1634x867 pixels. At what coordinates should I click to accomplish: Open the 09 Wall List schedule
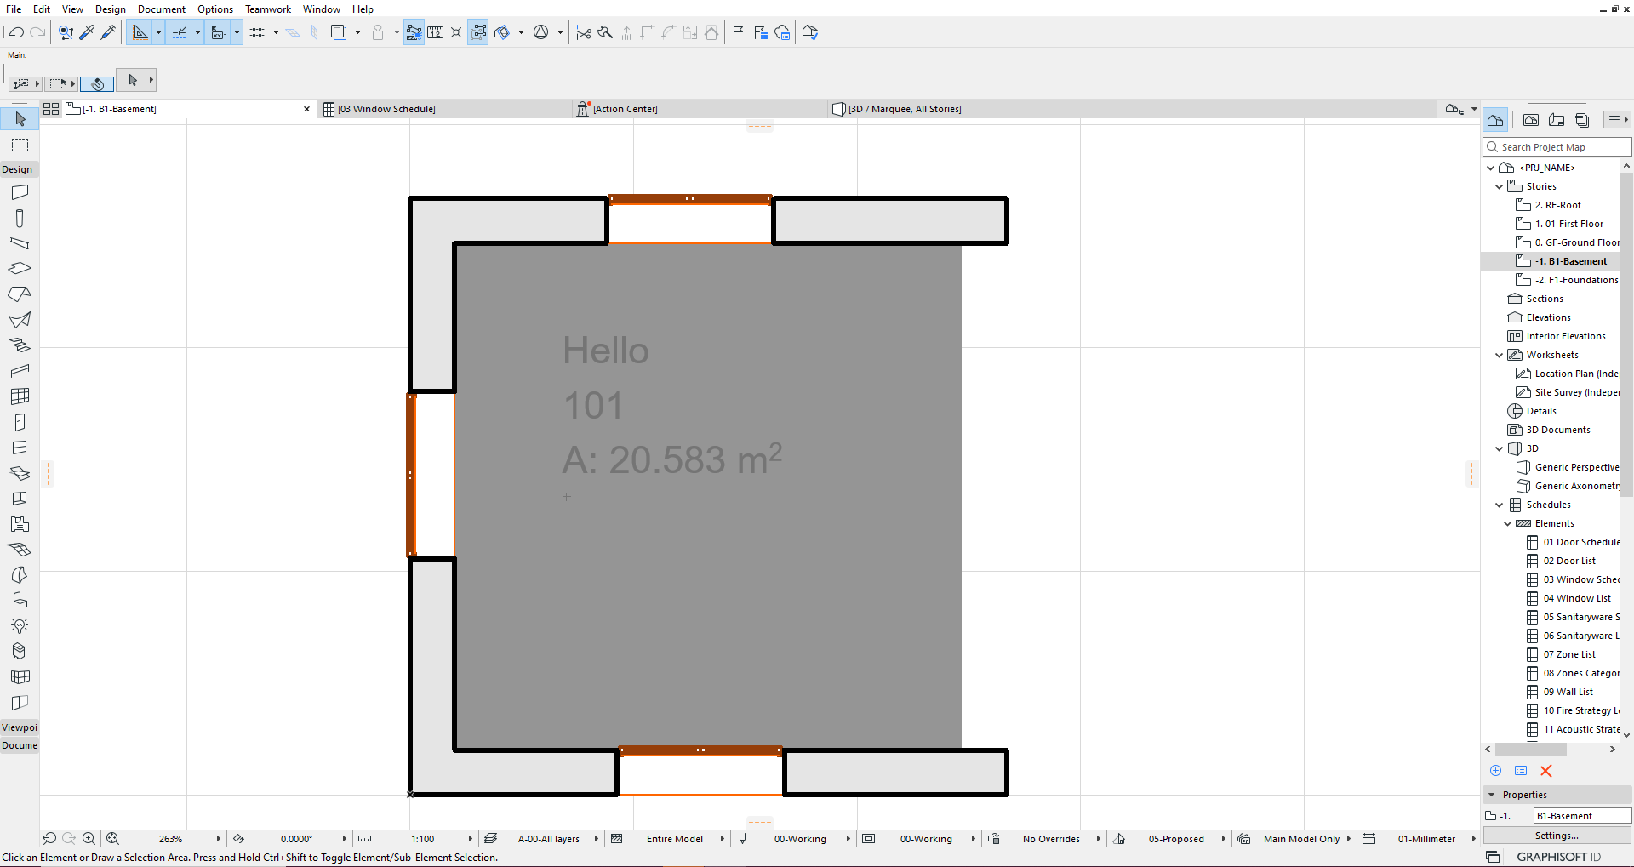click(x=1568, y=692)
